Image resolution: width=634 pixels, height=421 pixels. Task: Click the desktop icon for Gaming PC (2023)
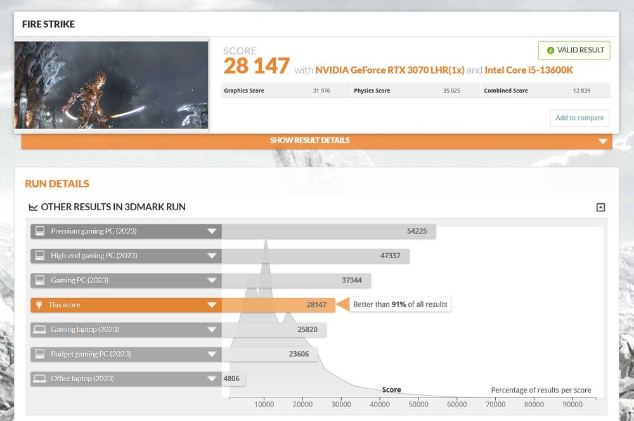pyautogui.click(x=40, y=280)
